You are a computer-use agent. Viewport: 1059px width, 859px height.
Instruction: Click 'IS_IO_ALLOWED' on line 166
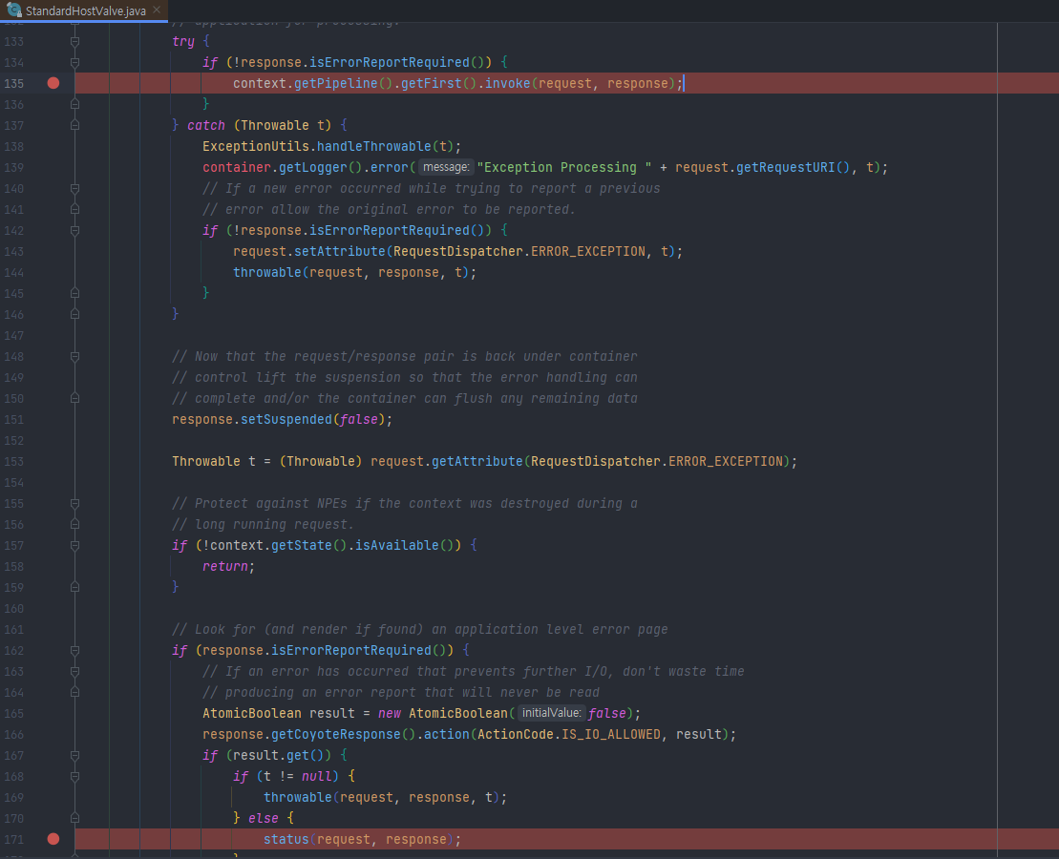[611, 734]
